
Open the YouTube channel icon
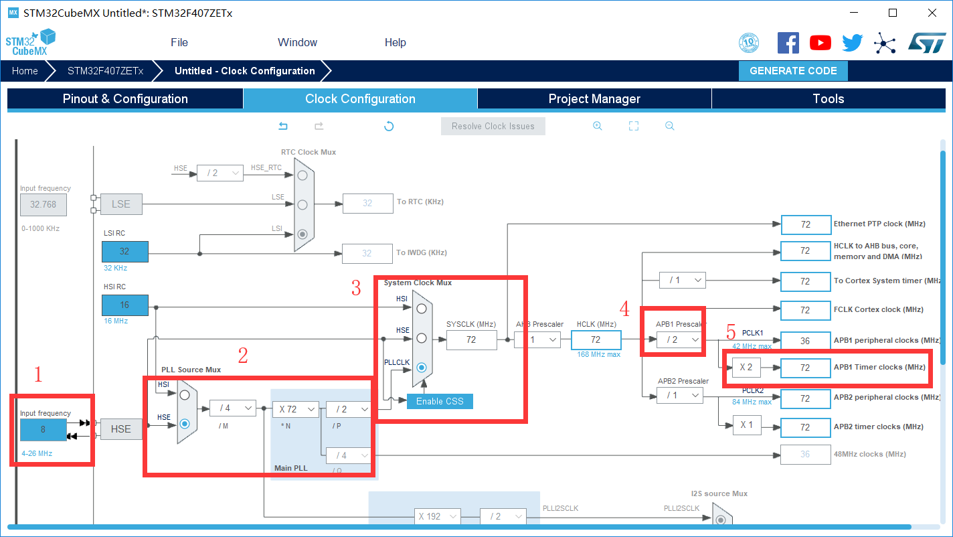pyautogui.click(x=820, y=43)
